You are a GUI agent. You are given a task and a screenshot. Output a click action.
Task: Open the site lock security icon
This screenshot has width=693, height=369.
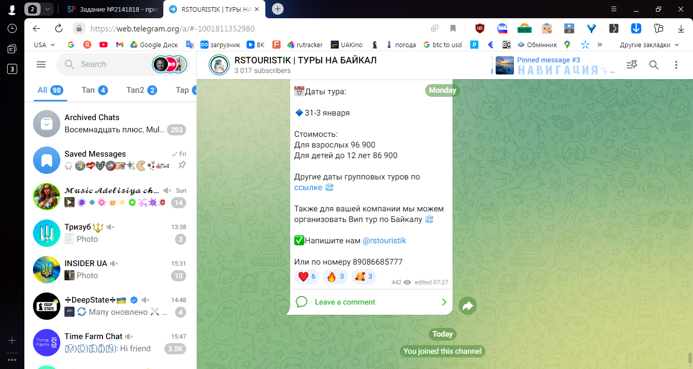(78, 28)
